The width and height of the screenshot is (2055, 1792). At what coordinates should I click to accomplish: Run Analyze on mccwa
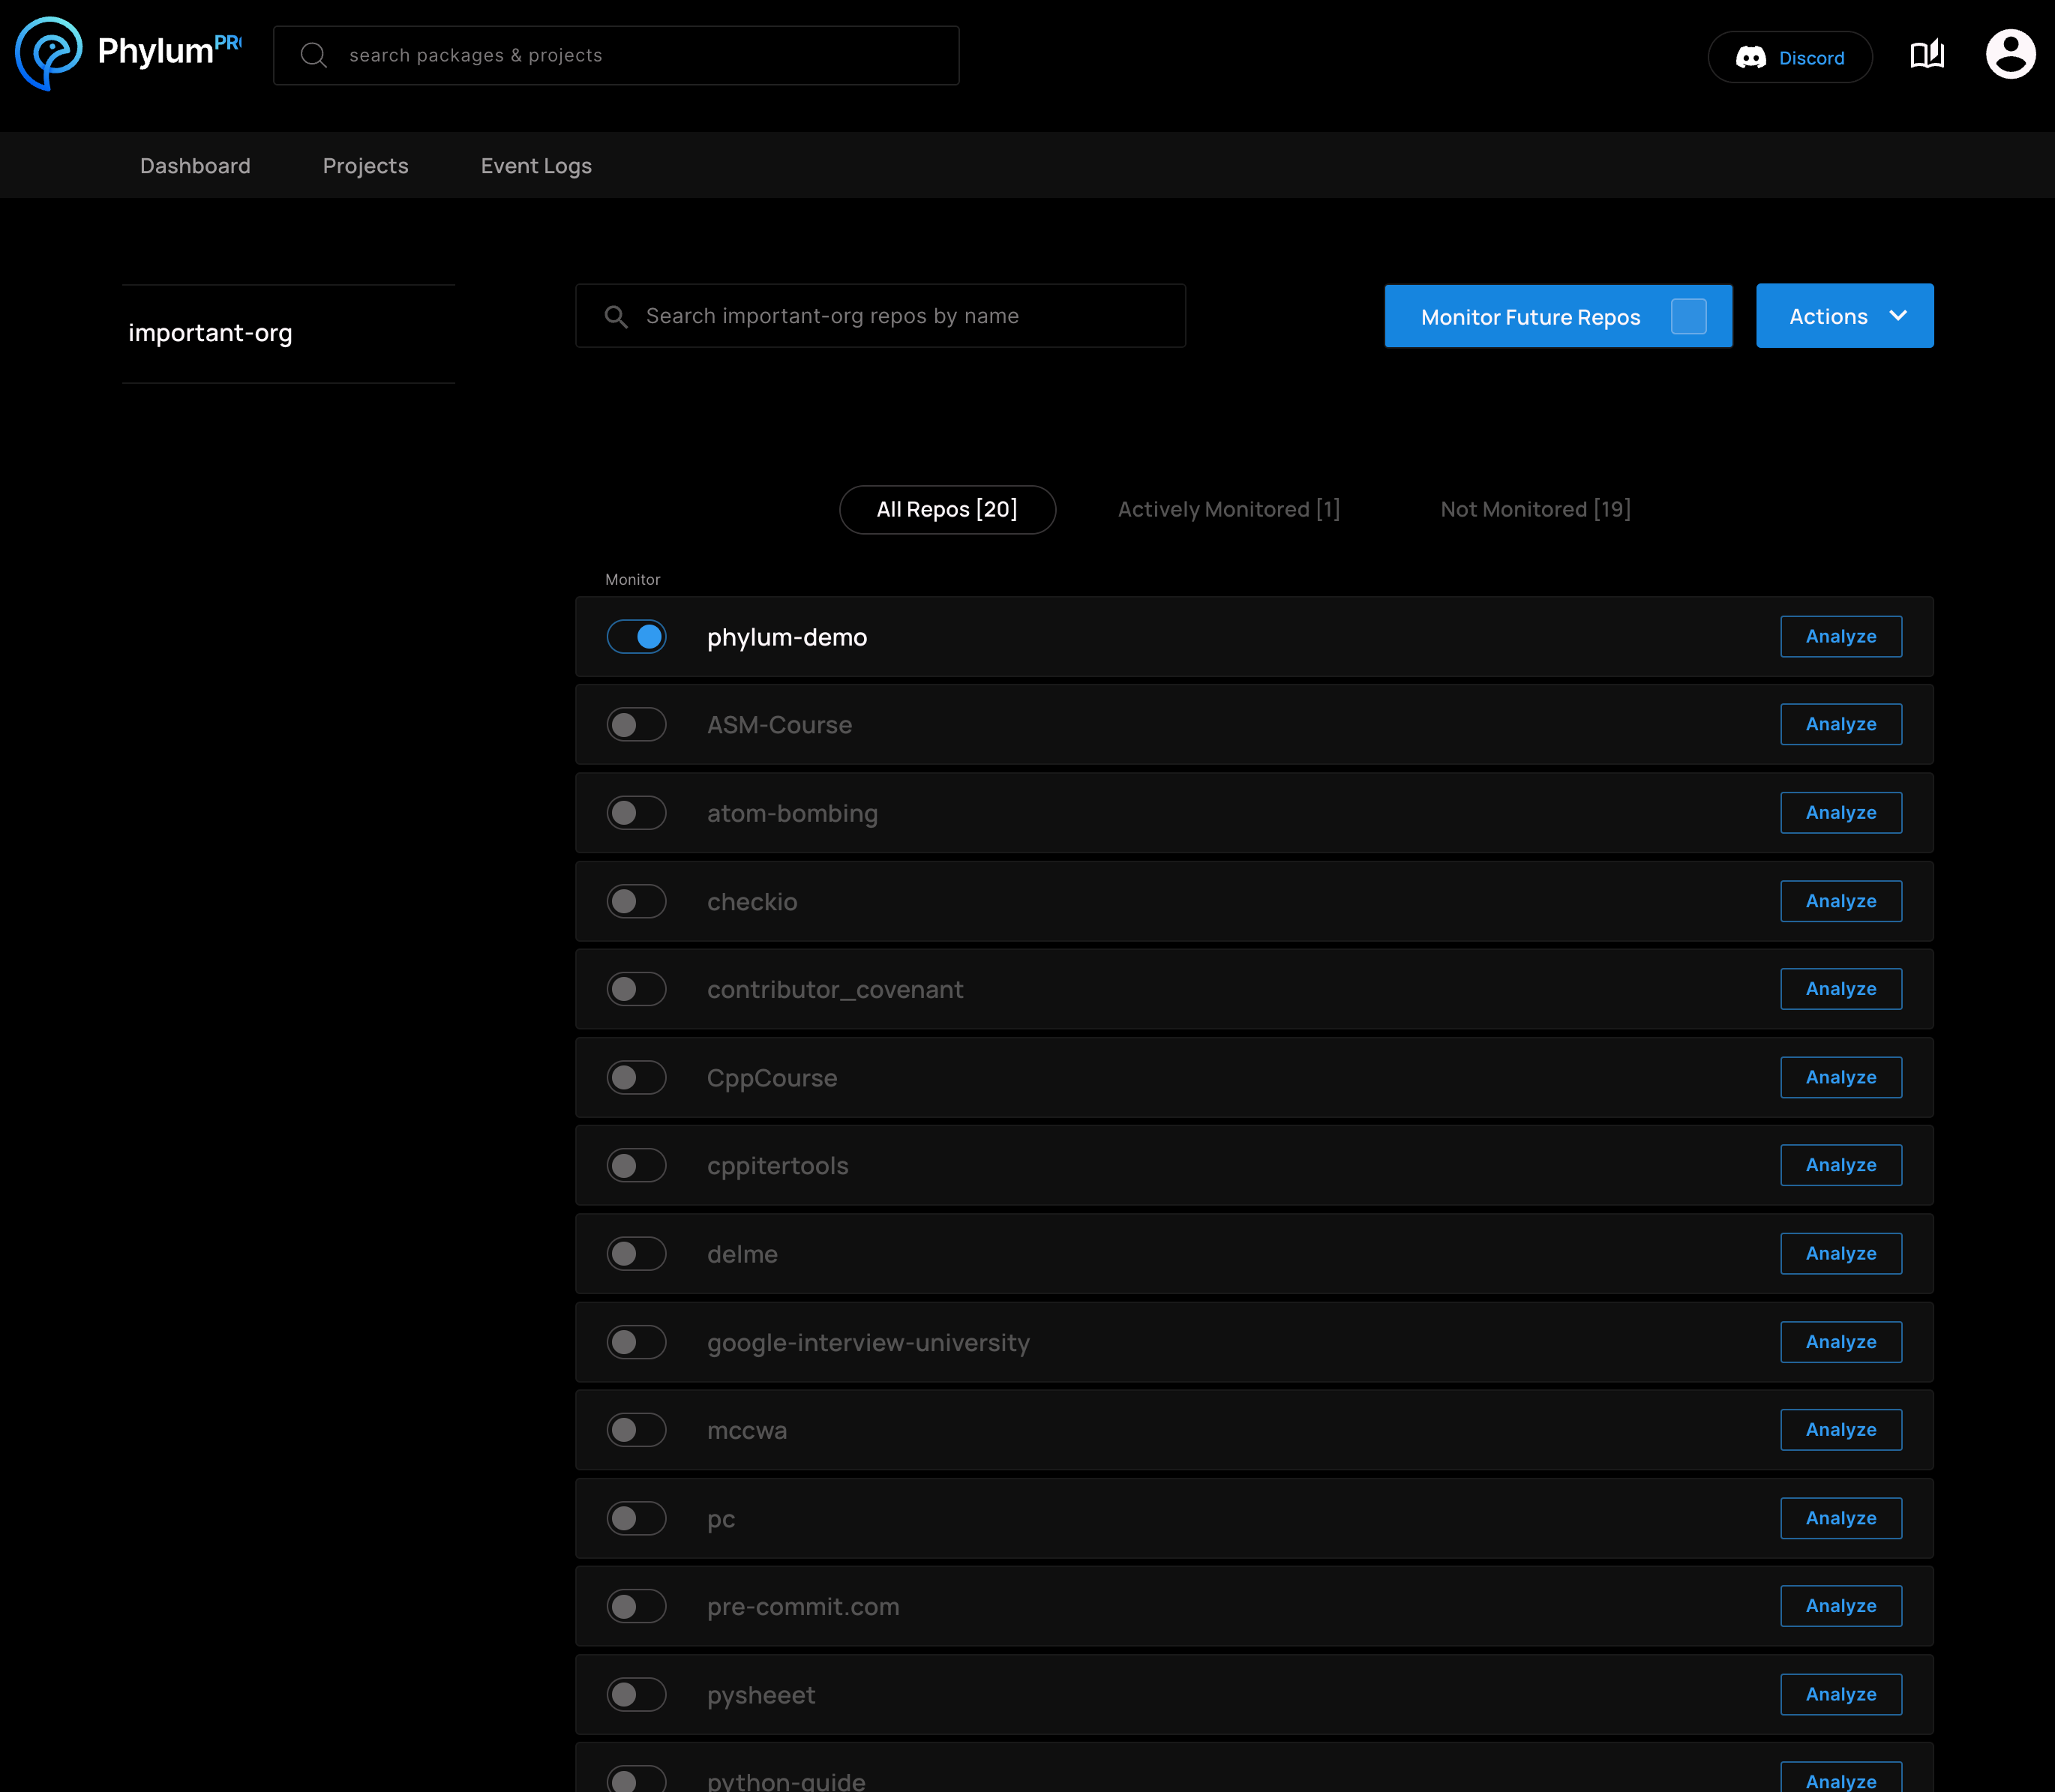1841,1430
